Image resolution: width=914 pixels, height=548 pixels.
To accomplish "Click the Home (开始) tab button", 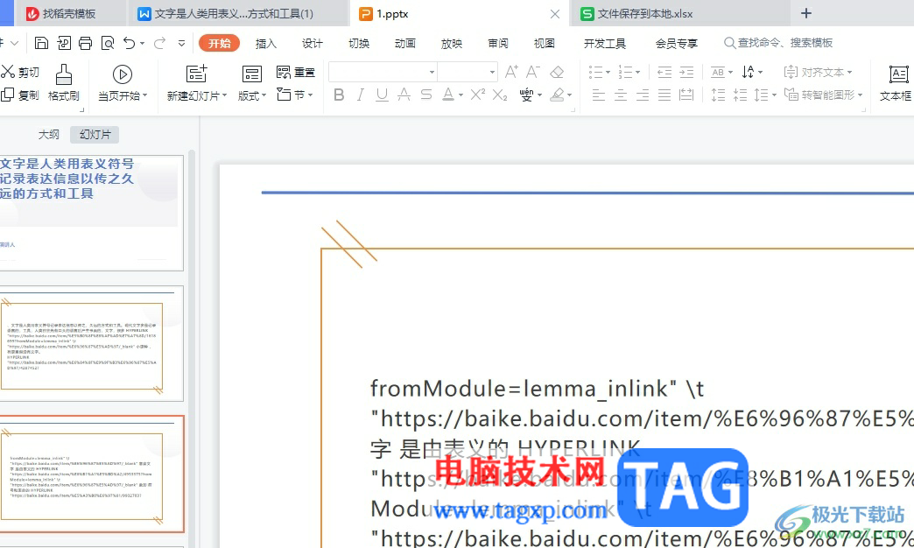I will coord(219,43).
